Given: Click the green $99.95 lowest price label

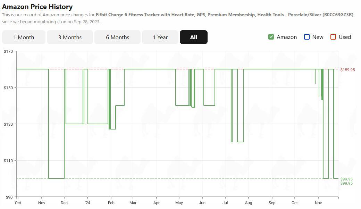Looking at the screenshot, I should pos(346,179).
